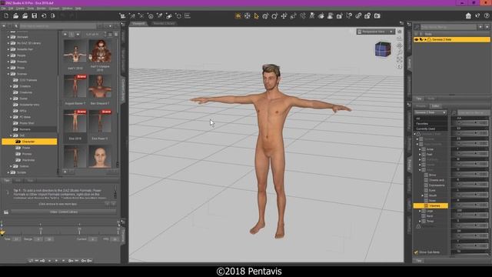Toggle visibility eye for Genesis 2 Male

tap(417, 39)
